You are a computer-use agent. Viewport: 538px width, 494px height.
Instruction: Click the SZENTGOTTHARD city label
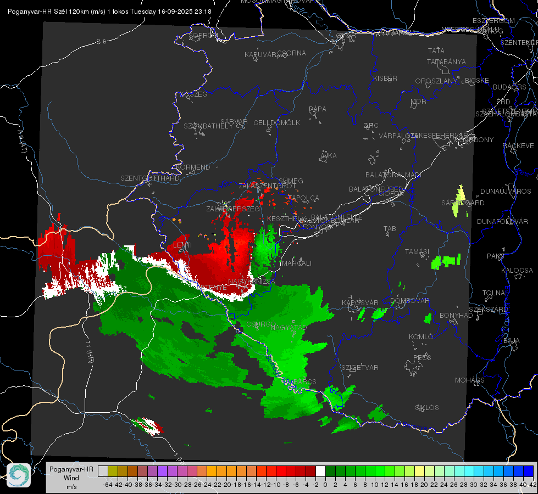point(150,178)
